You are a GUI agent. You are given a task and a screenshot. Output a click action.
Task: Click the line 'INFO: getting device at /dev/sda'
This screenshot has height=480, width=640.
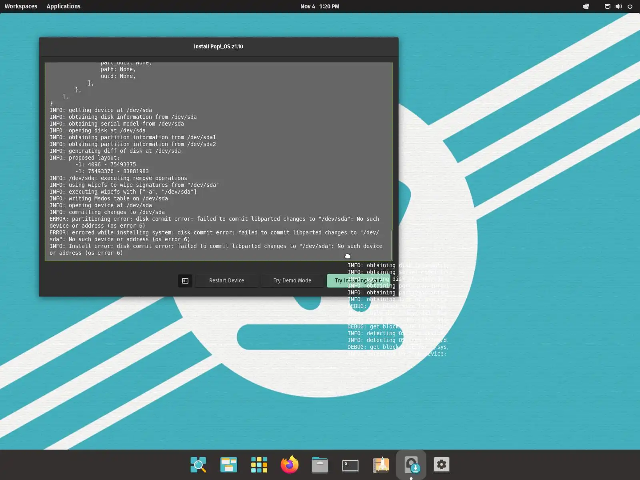tap(101, 110)
